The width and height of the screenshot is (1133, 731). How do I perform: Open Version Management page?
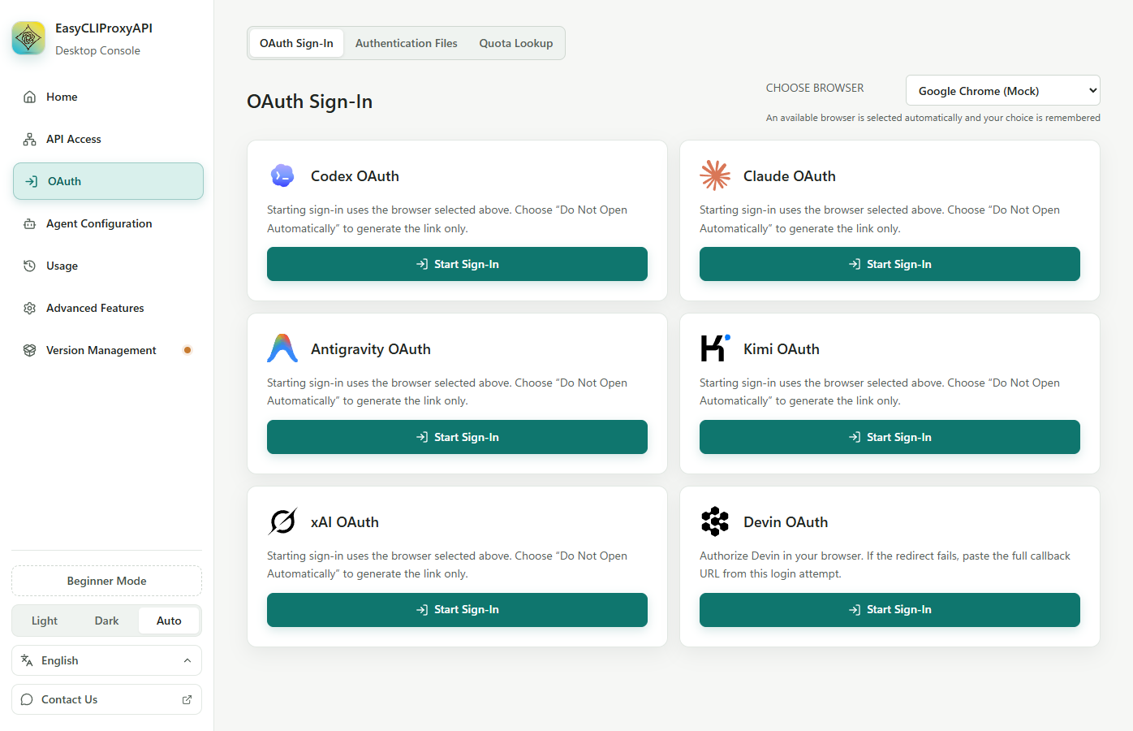[x=108, y=350]
